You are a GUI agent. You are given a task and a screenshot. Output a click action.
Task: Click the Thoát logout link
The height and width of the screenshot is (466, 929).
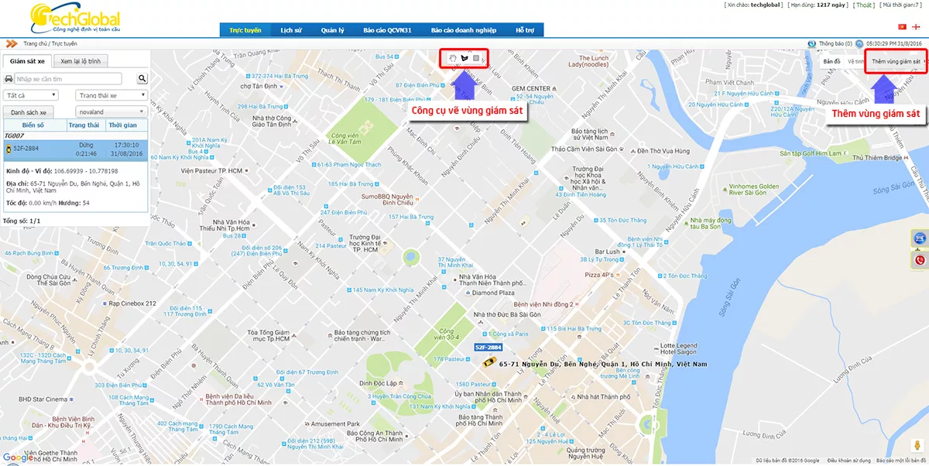click(864, 5)
